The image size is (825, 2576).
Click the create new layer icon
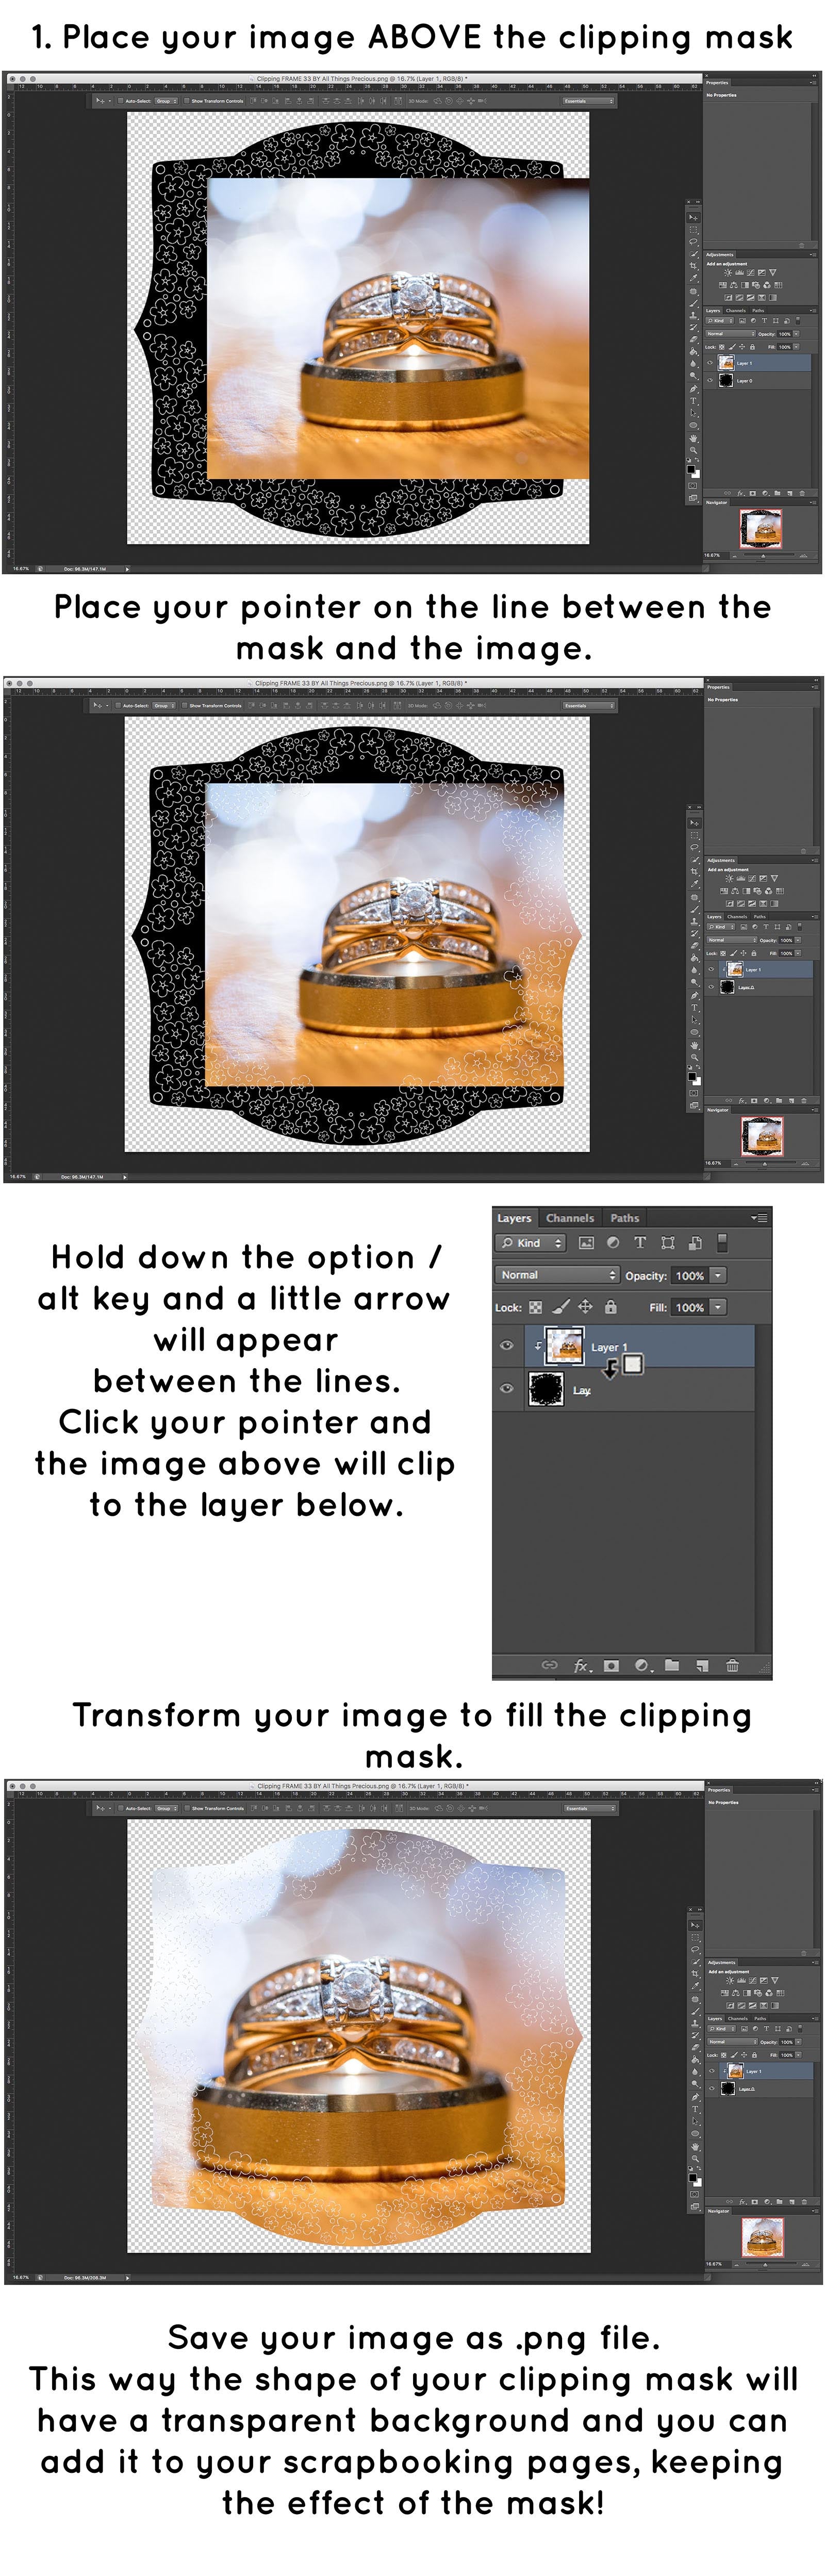click(x=702, y=1665)
